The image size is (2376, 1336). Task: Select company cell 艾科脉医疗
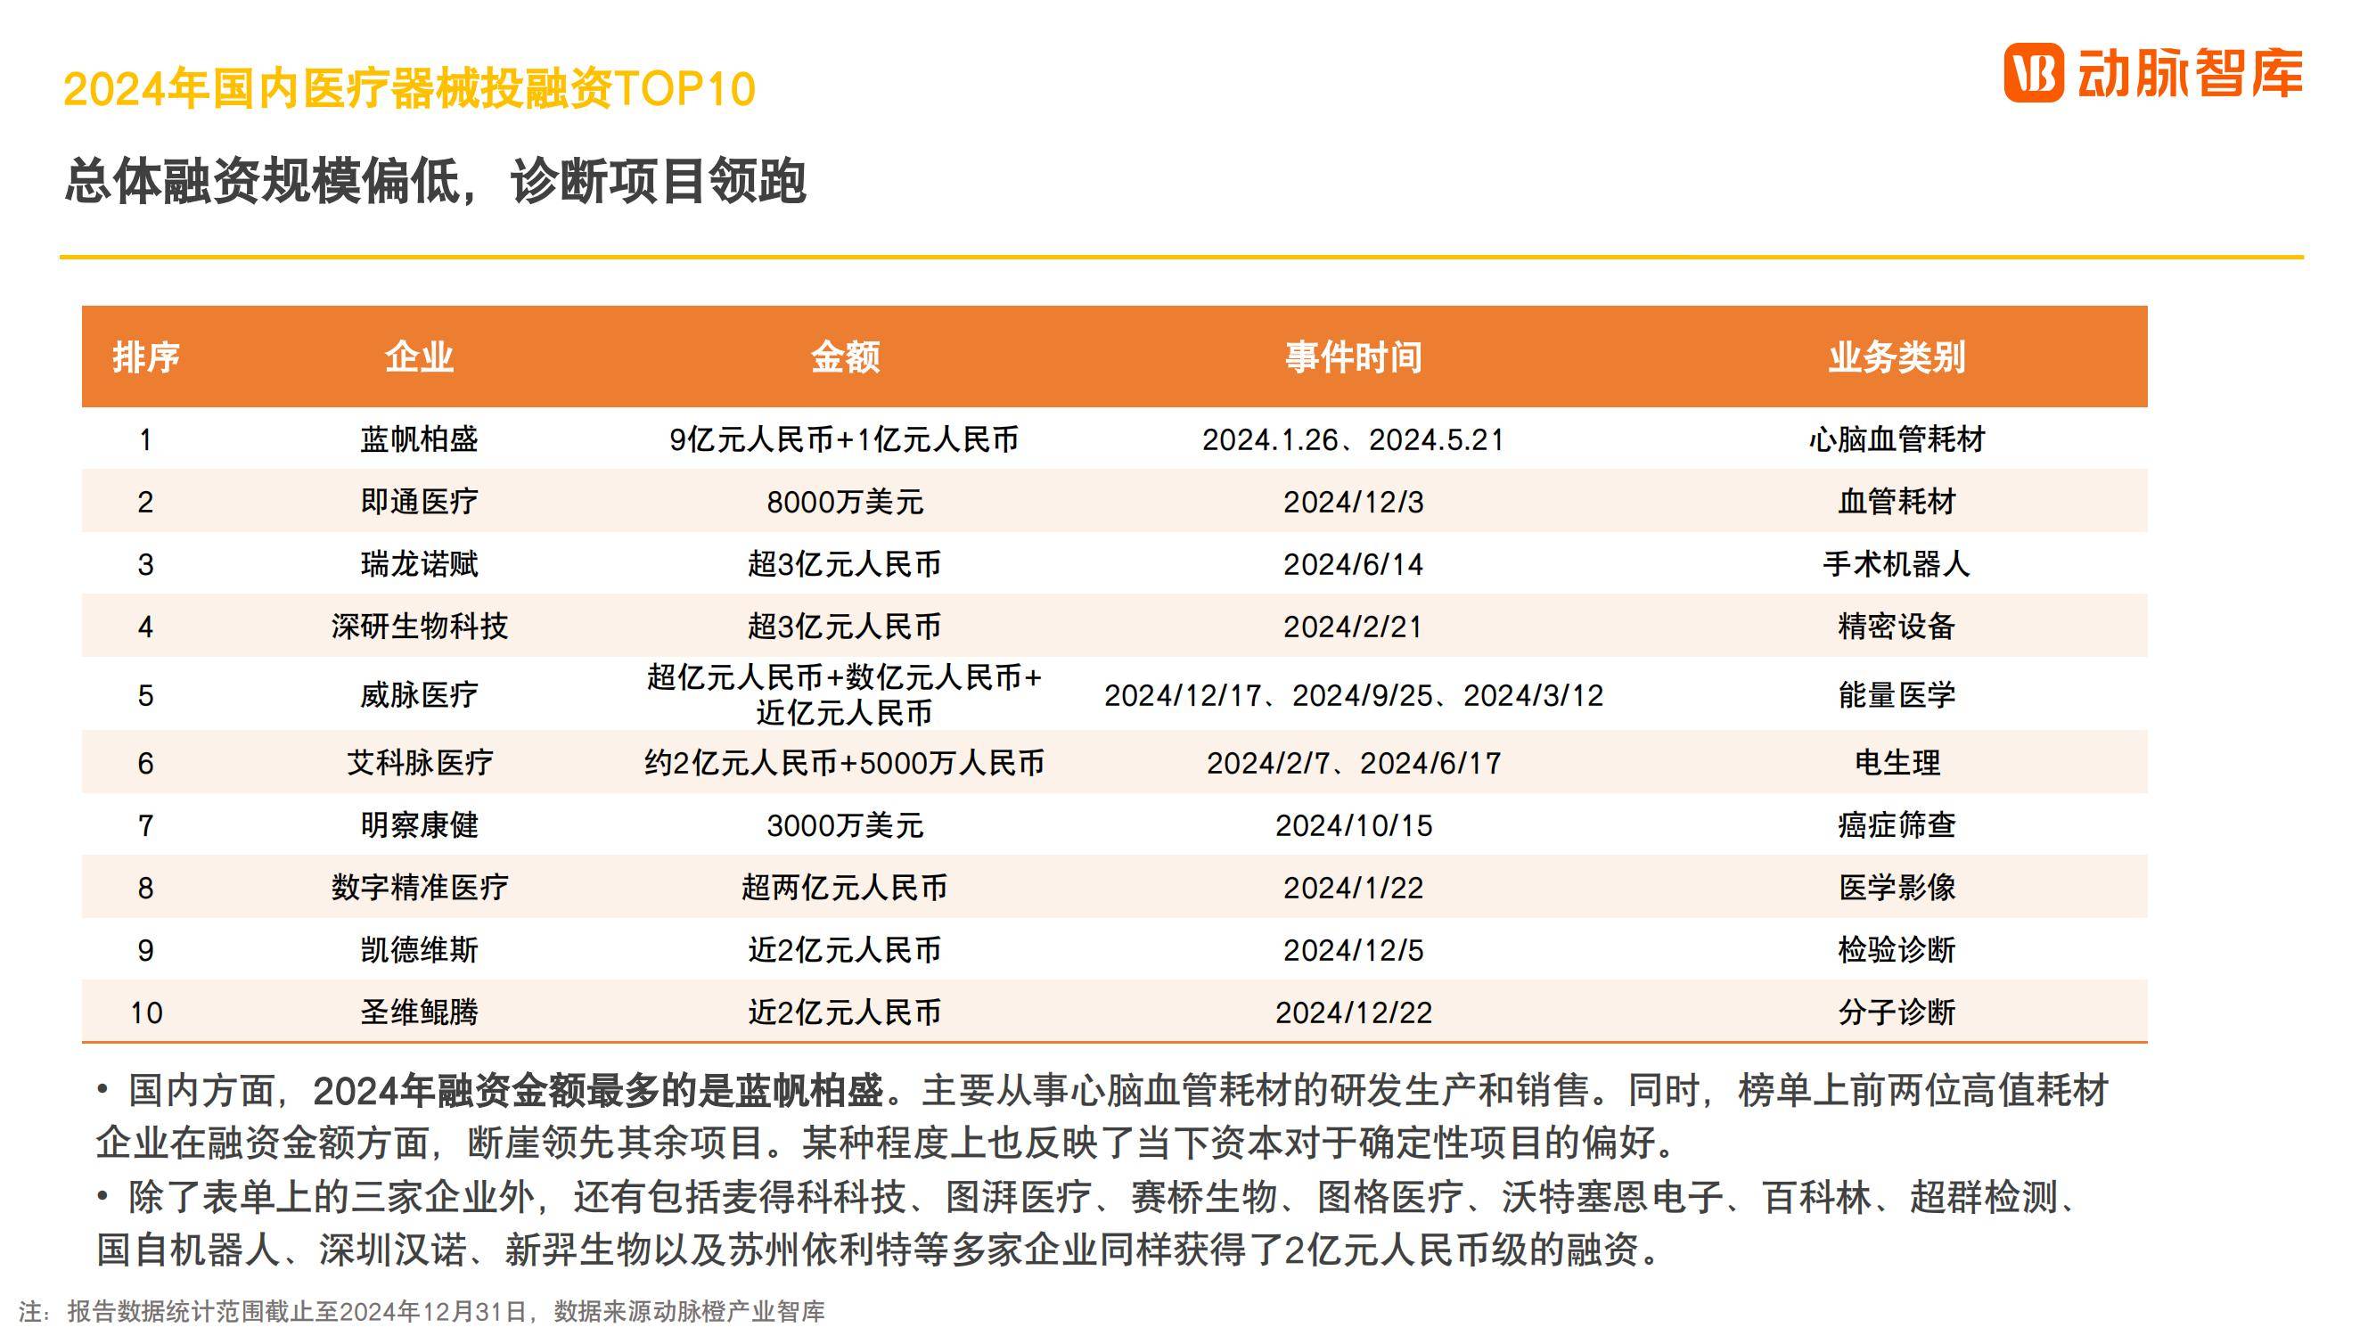click(419, 763)
